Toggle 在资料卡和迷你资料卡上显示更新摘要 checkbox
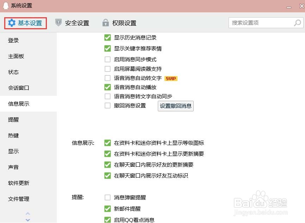Viewport: 305px width, 223px height. coord(107,154)
